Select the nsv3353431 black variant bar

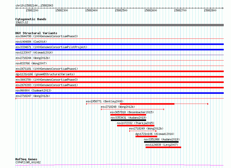click(x=128, y=120)
